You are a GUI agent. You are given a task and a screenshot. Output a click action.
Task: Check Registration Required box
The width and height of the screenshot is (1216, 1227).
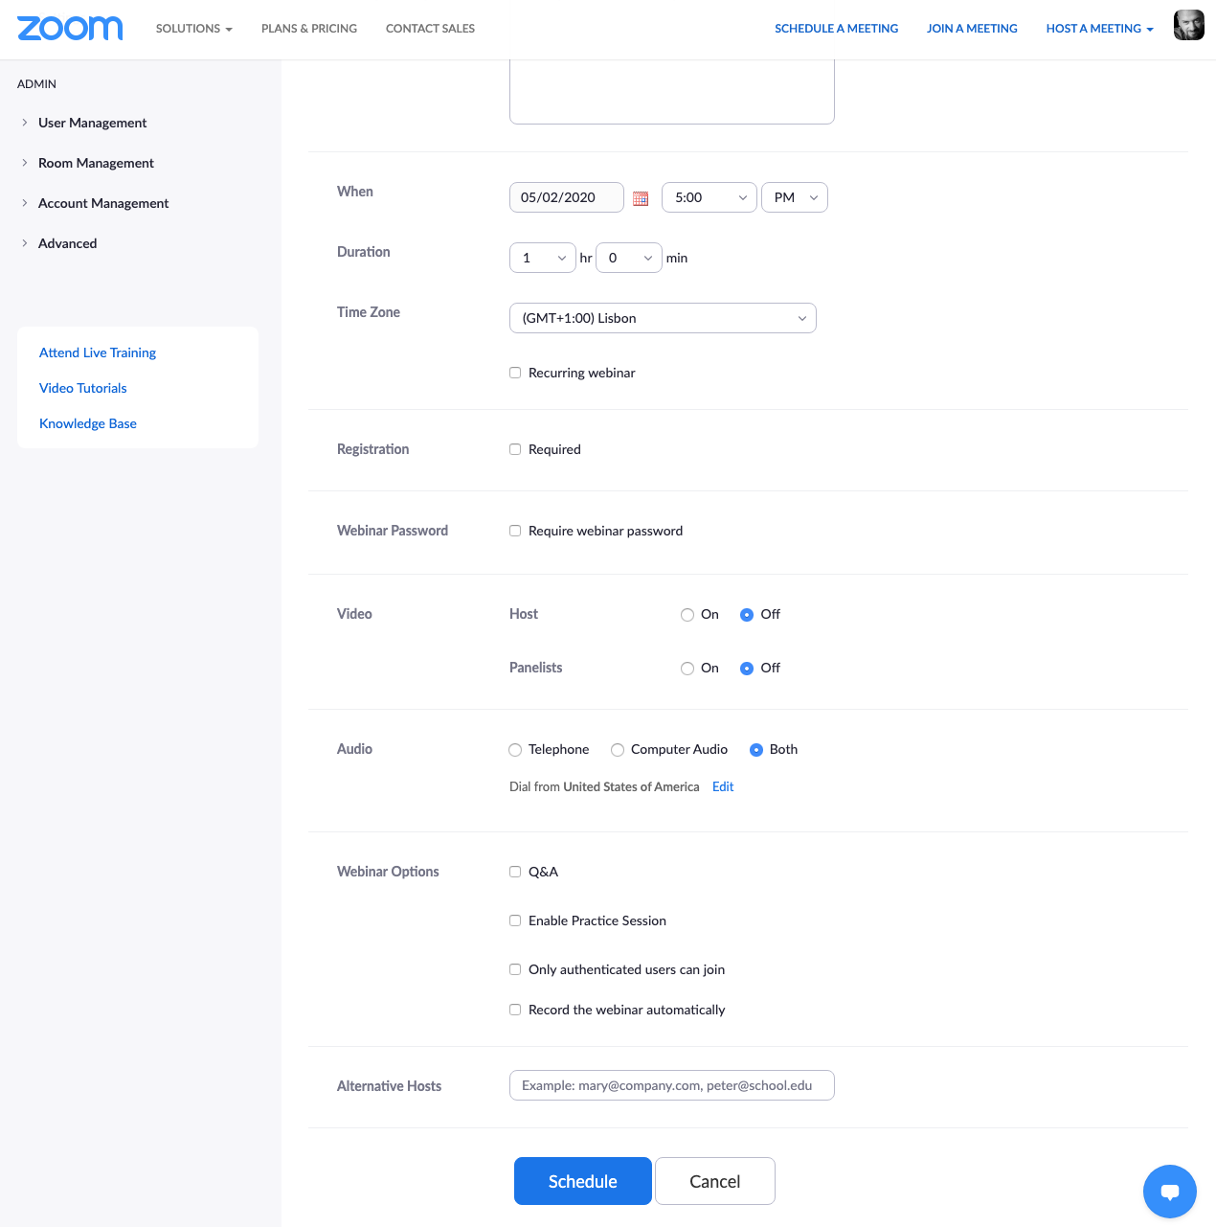click(515, 449)
